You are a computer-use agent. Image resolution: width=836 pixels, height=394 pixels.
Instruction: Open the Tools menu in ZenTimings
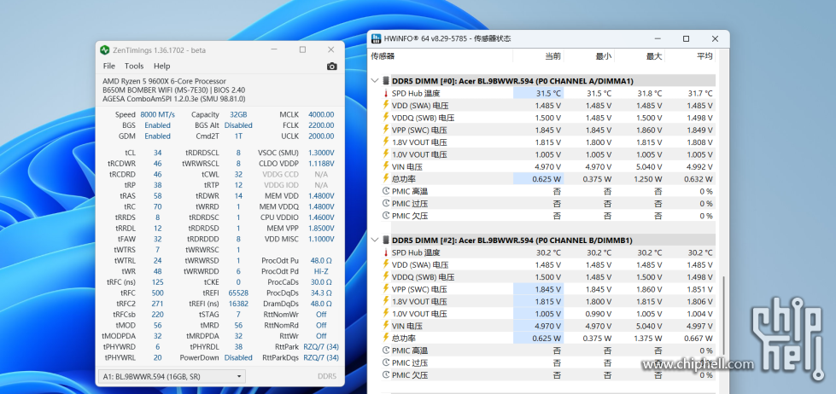click(134, 66)
